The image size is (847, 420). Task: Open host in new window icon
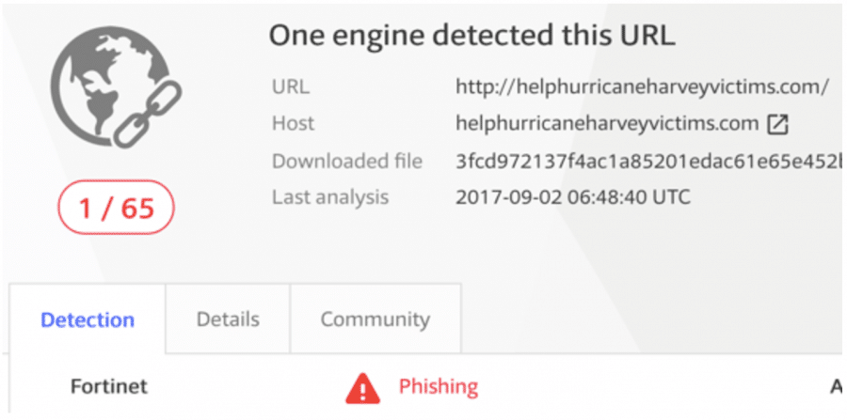778,125
